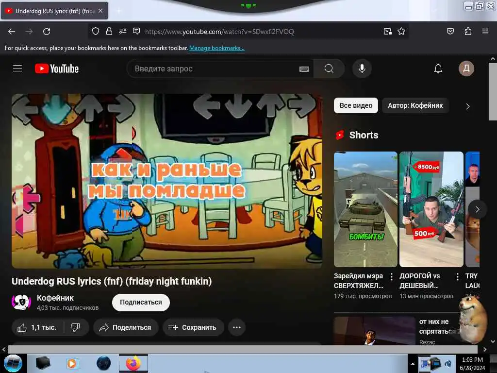497x373 pixels.
Task: Select the Автор: Кофейник filter chip
Action: pyautogui.click(x=415, y=105)
